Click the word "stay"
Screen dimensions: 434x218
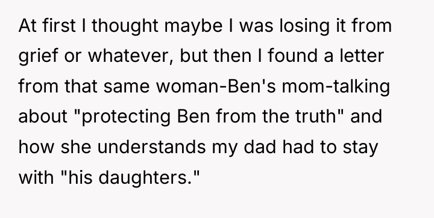[360, 147]
